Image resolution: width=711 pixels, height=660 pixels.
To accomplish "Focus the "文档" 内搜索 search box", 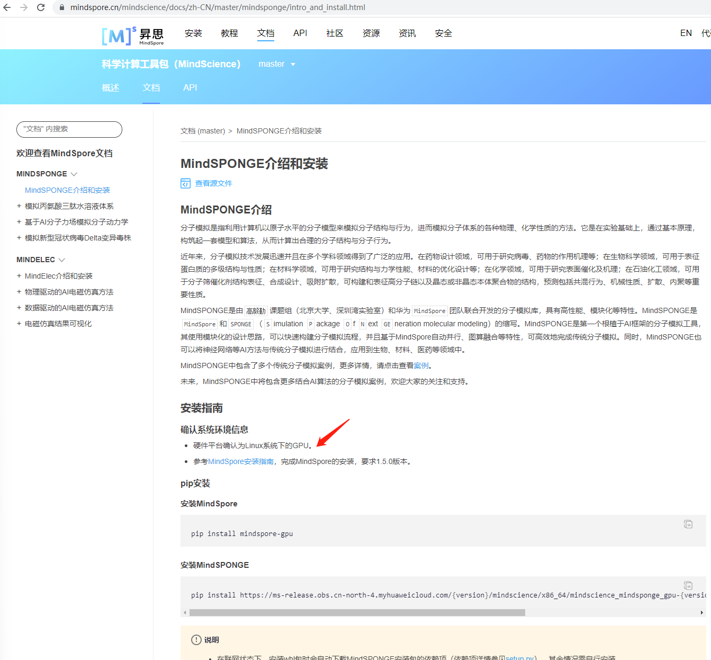I will click(x=69, y=129).
